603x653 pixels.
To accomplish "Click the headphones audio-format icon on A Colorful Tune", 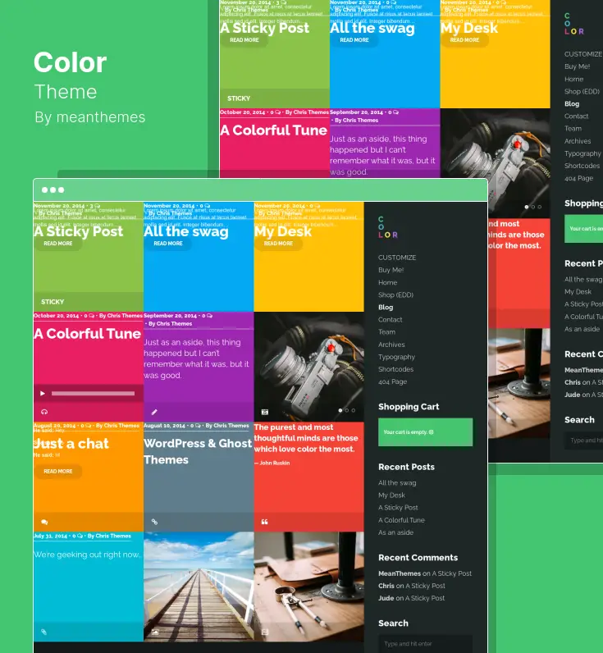I will point(44,412).
